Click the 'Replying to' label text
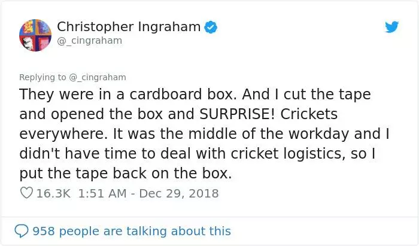Screen dimensions: 419x246 click(42, 77)
